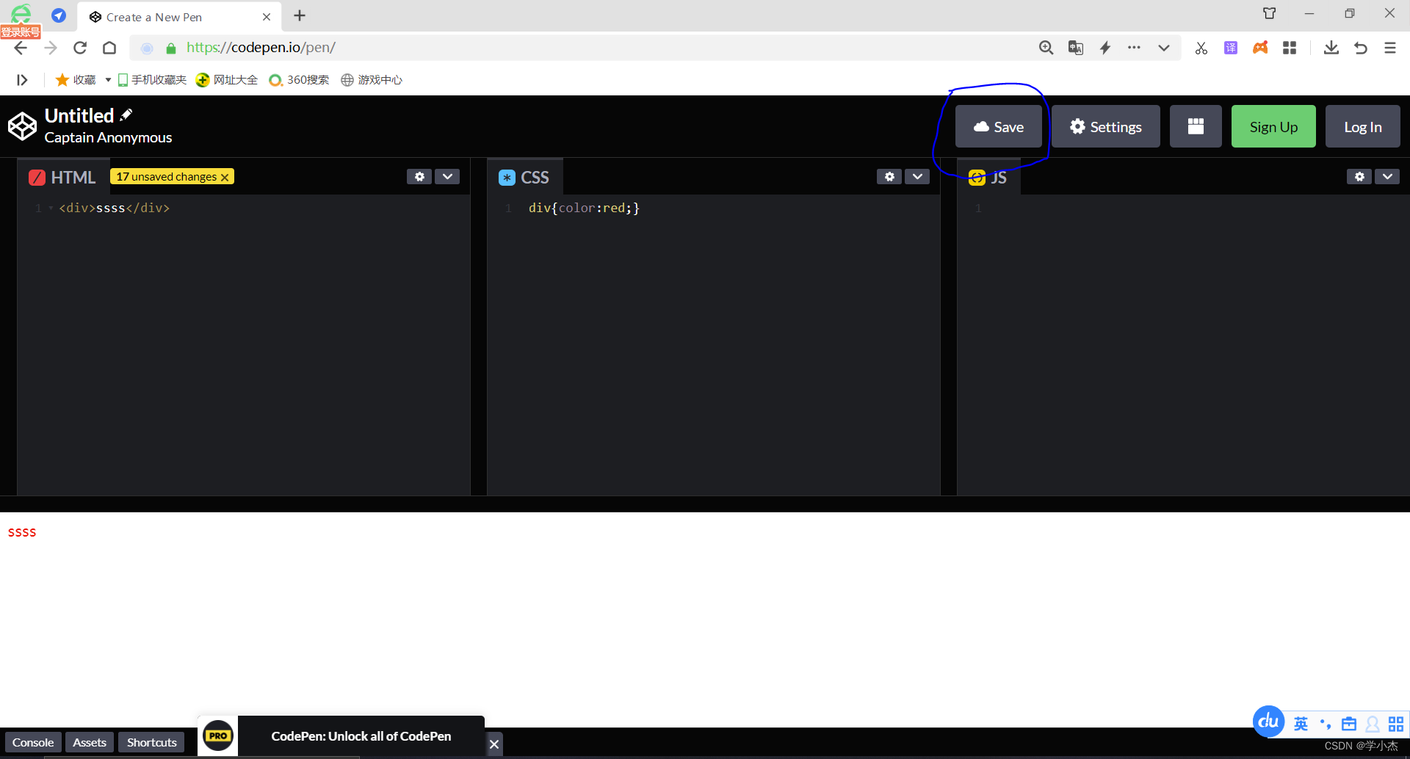
Task: Dismiss the 17 unsaved changes badge
Action: [225, 176]
